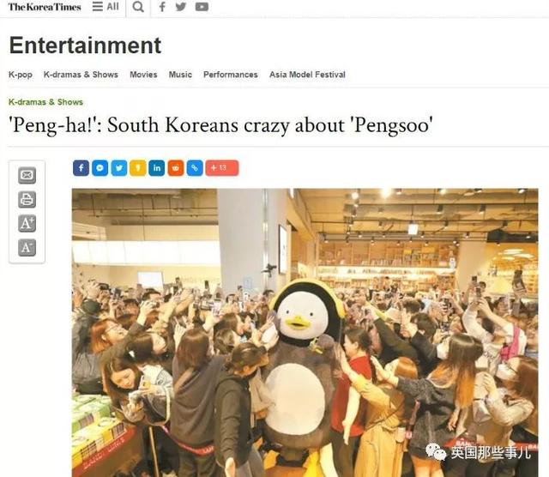The width and height of the screenshot is (549, 477).
Task: Select the Asia Model Festival link
Action: click(307, 75)
